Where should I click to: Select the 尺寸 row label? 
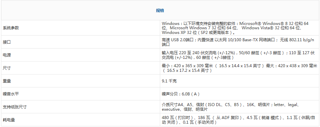7,68
